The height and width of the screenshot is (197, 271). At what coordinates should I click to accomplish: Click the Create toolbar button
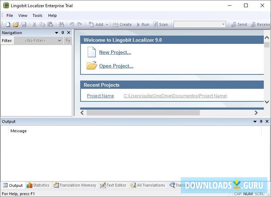pyautogui.click(x=122, y=24)
